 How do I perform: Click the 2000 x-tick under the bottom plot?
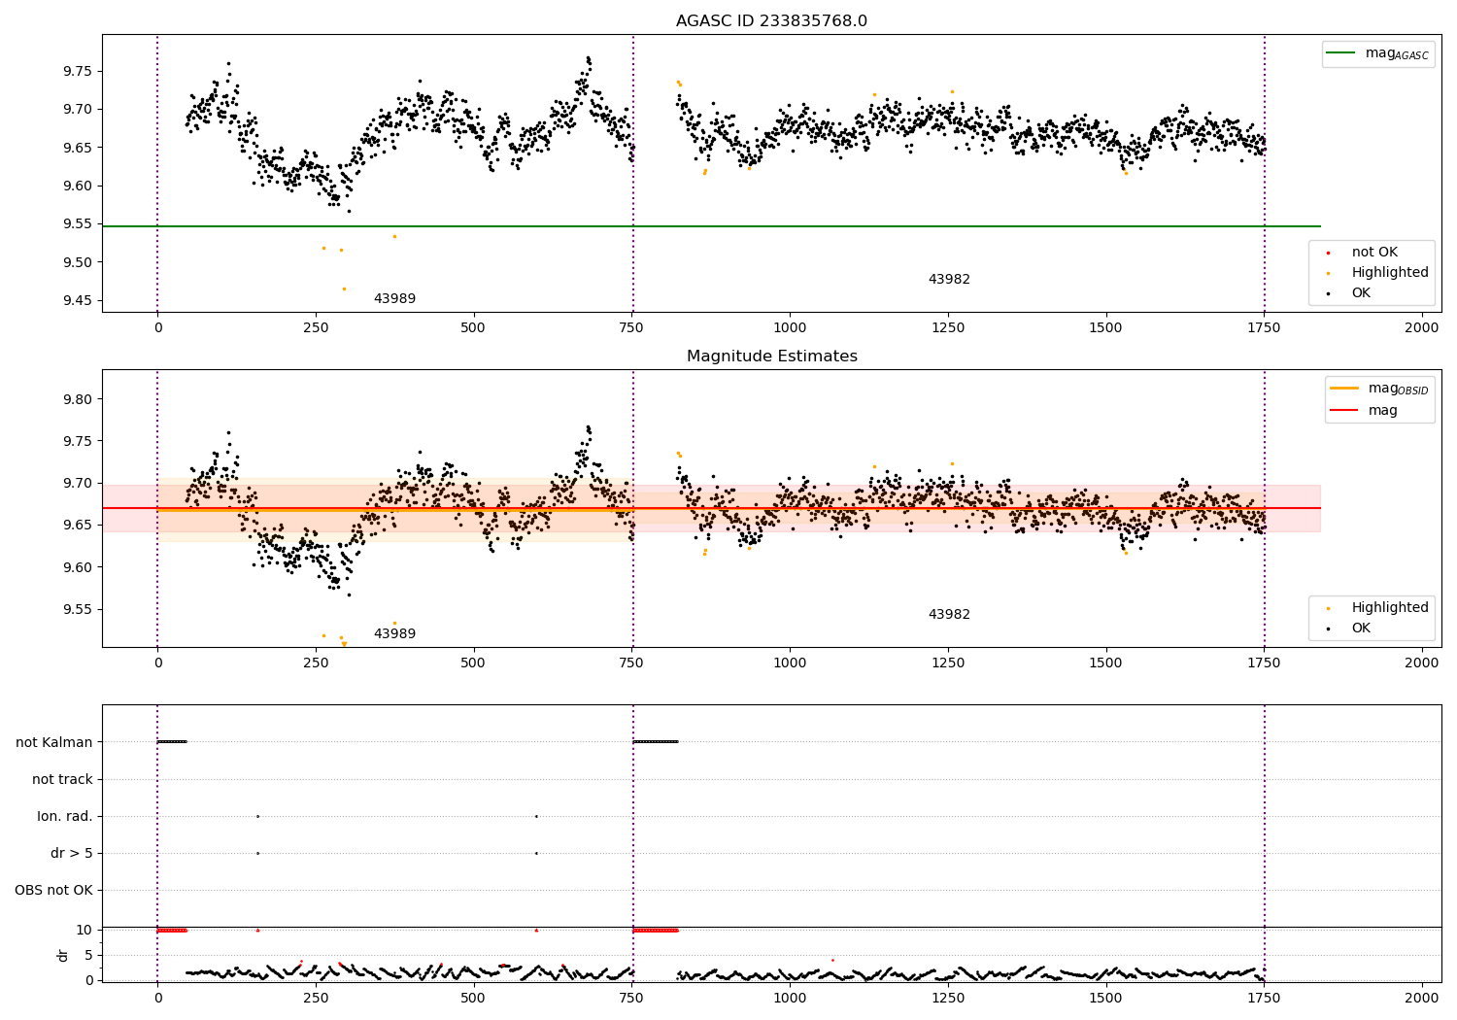pyautogui.click(x=1422, y=998)
